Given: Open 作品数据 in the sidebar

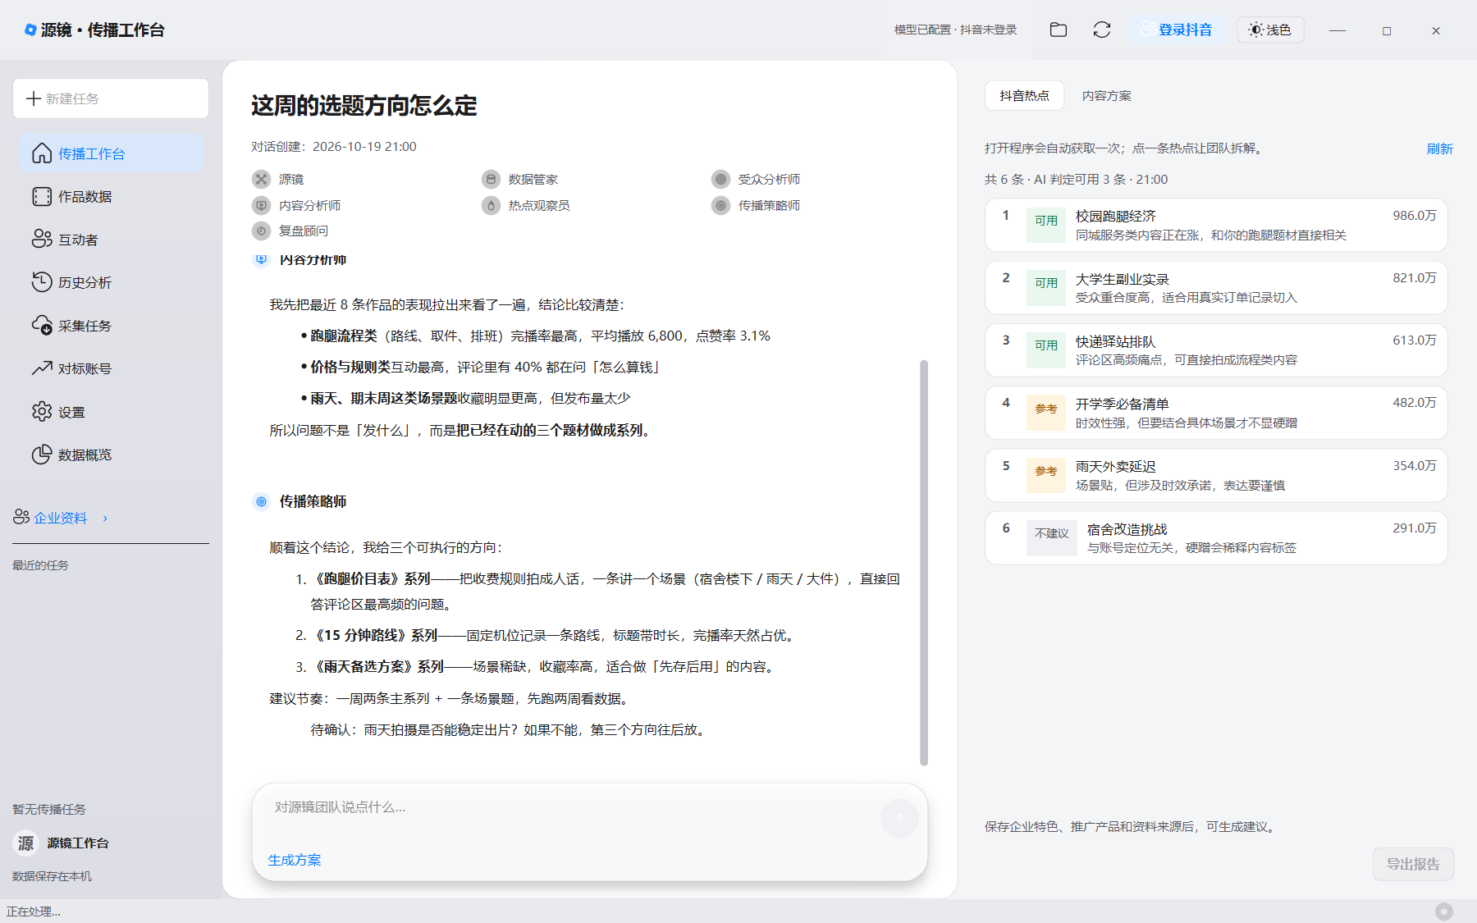Looking at the screenshot, I should click(111, 197).
